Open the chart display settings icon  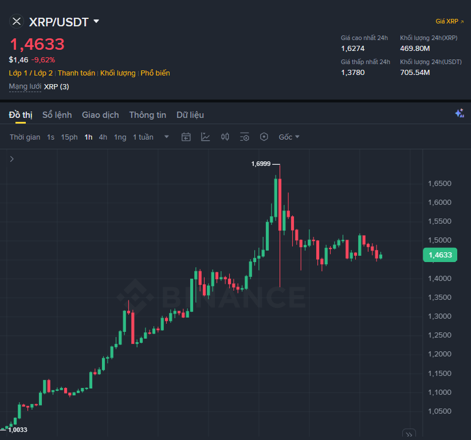point(245,137)
